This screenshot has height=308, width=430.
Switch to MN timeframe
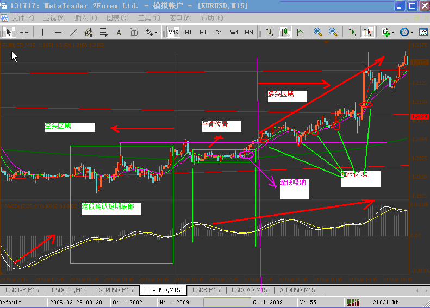(249, 33)
